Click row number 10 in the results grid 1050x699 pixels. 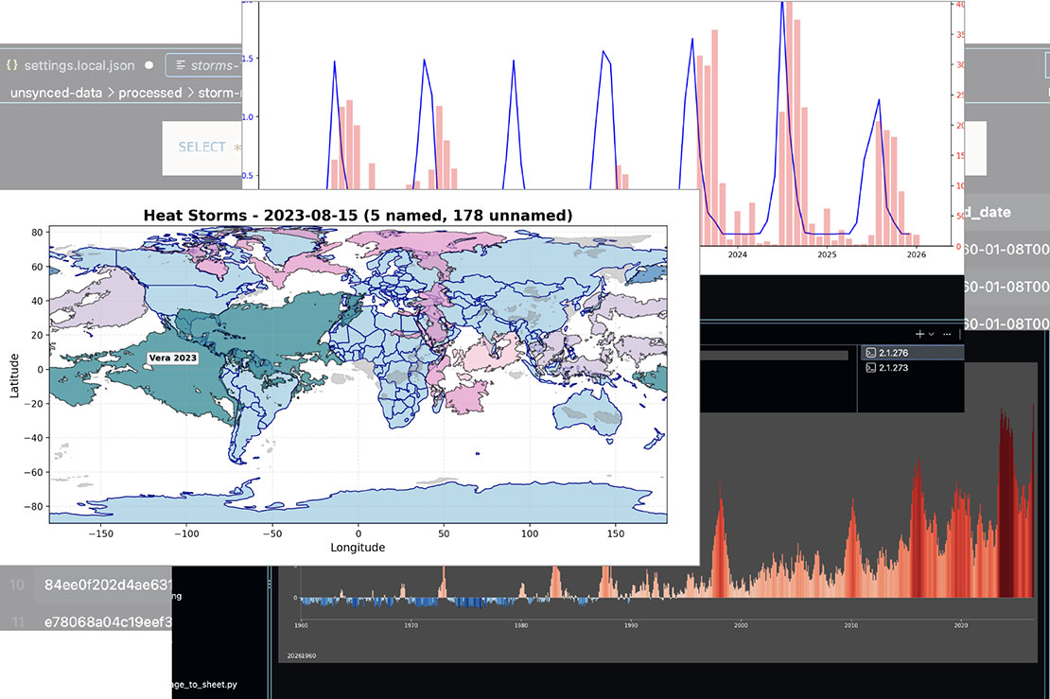17,585
